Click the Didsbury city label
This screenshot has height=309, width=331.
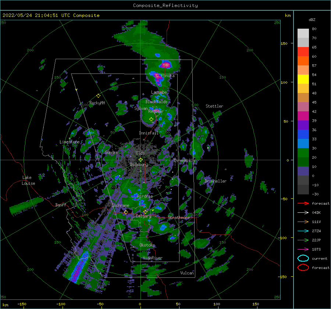[139, 165]
